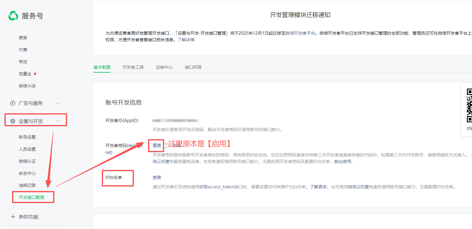The image size is (472, 229).
Task: Open the 微信开发者平台 link in the notice
Action: (x=300, y=33)
